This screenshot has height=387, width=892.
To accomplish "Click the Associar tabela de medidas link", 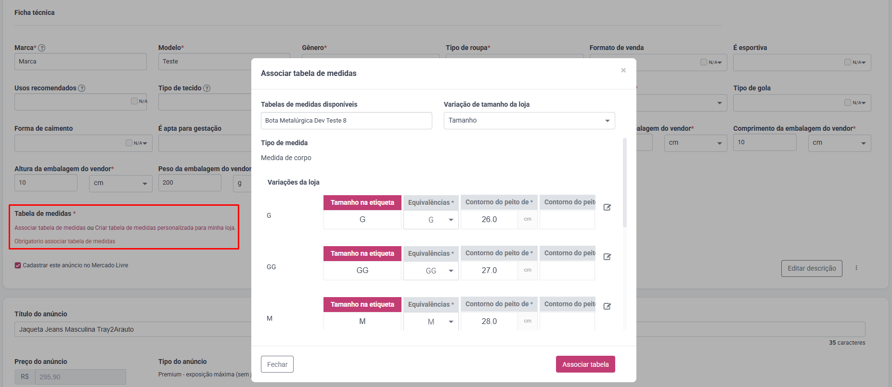I will (50, 228).
